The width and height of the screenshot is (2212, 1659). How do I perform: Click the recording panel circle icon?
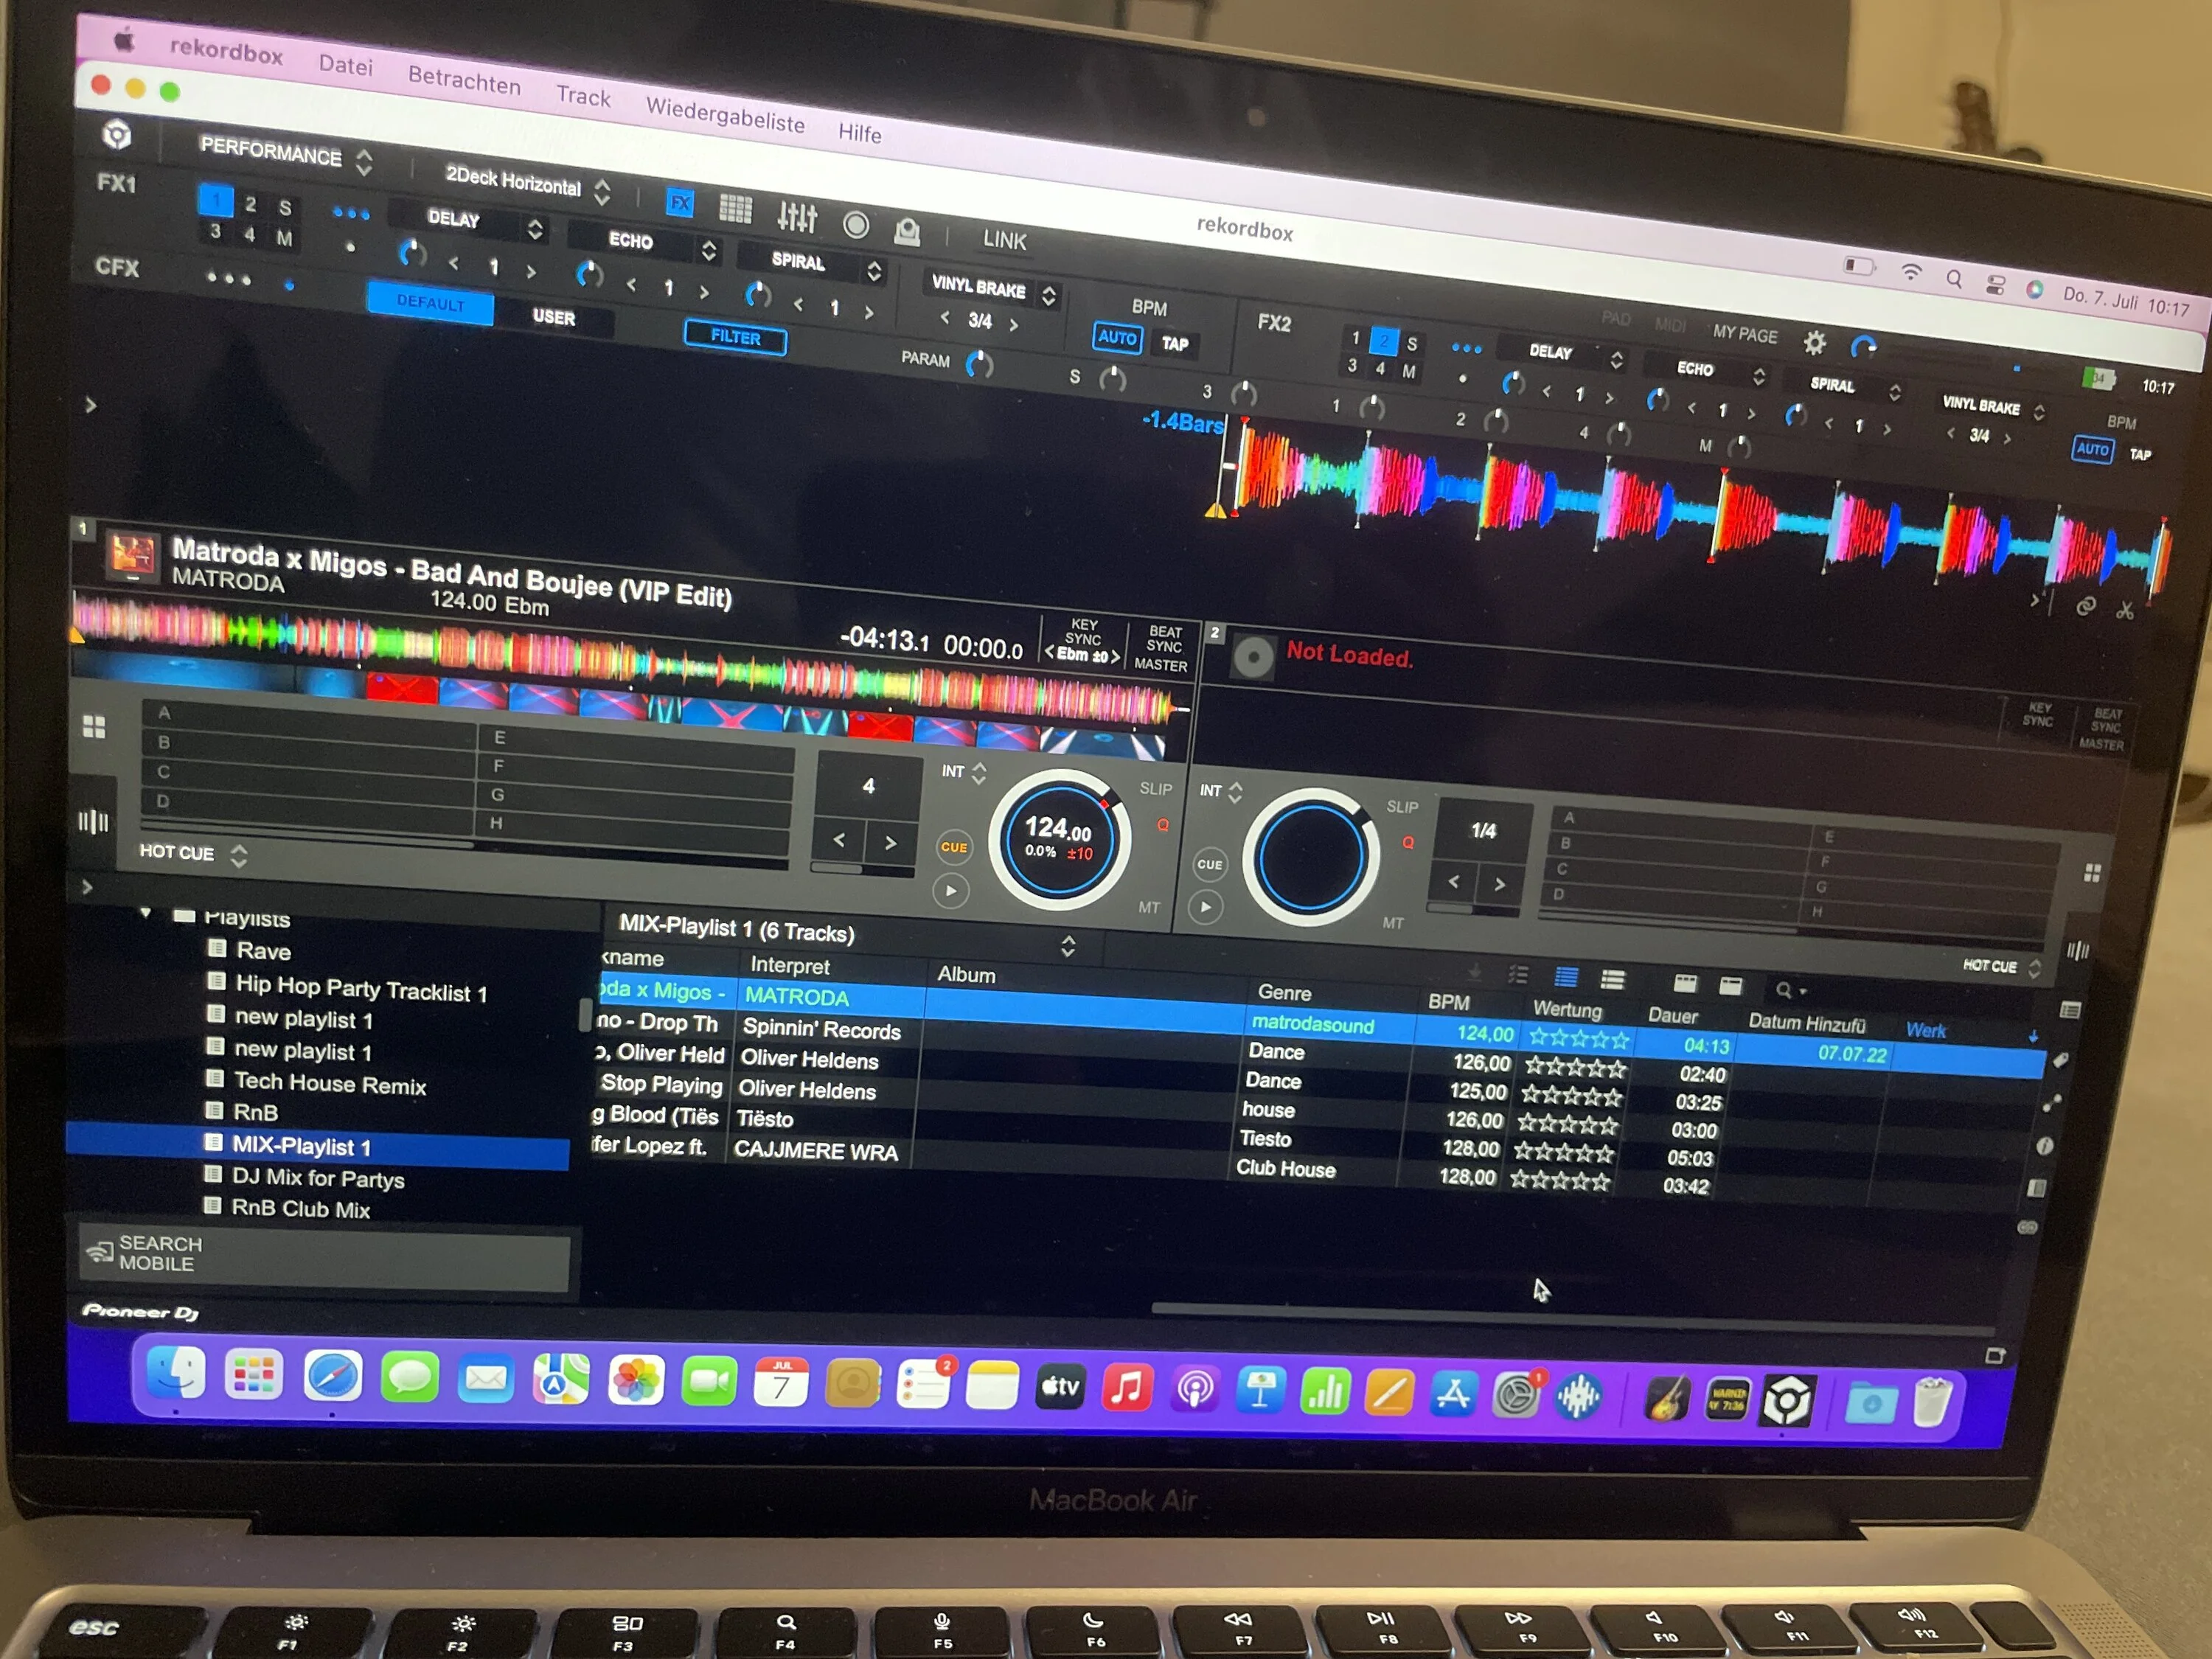(x=856, y=225)
